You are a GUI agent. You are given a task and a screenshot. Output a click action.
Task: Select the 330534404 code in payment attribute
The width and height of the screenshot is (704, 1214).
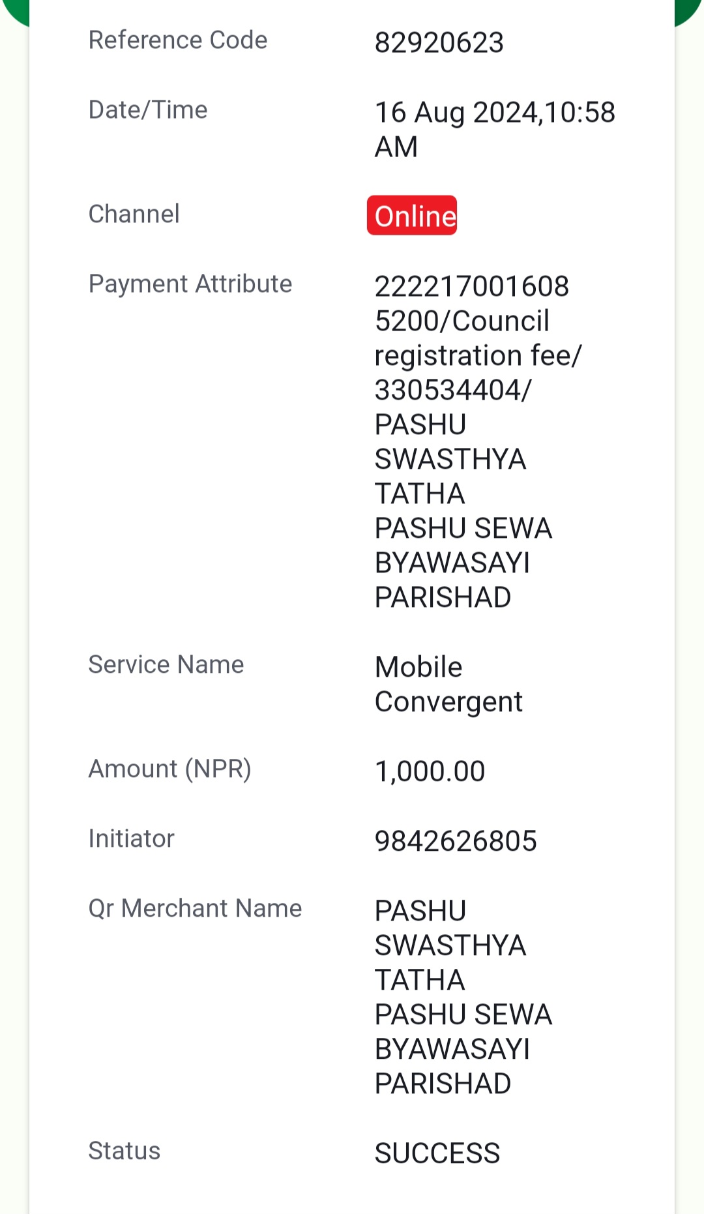pos(450,391)
